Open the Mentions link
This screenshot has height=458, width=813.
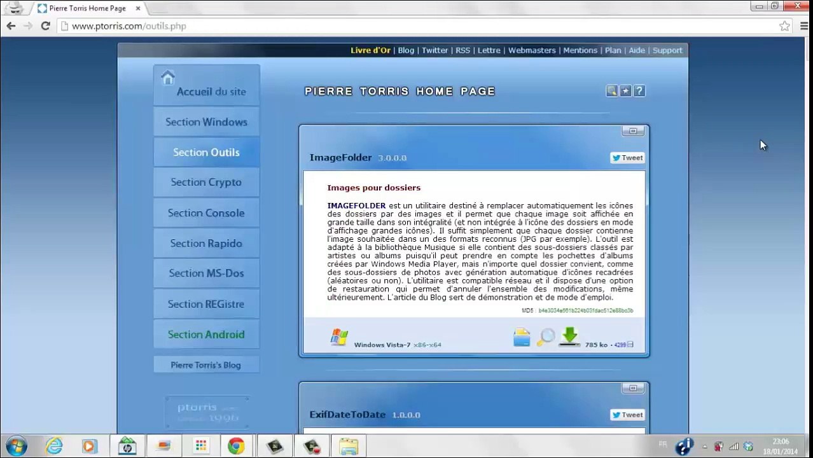[x=580, y=50]
